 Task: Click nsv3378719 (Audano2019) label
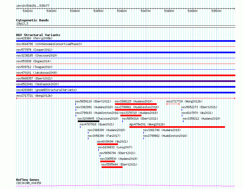(139, 113)
